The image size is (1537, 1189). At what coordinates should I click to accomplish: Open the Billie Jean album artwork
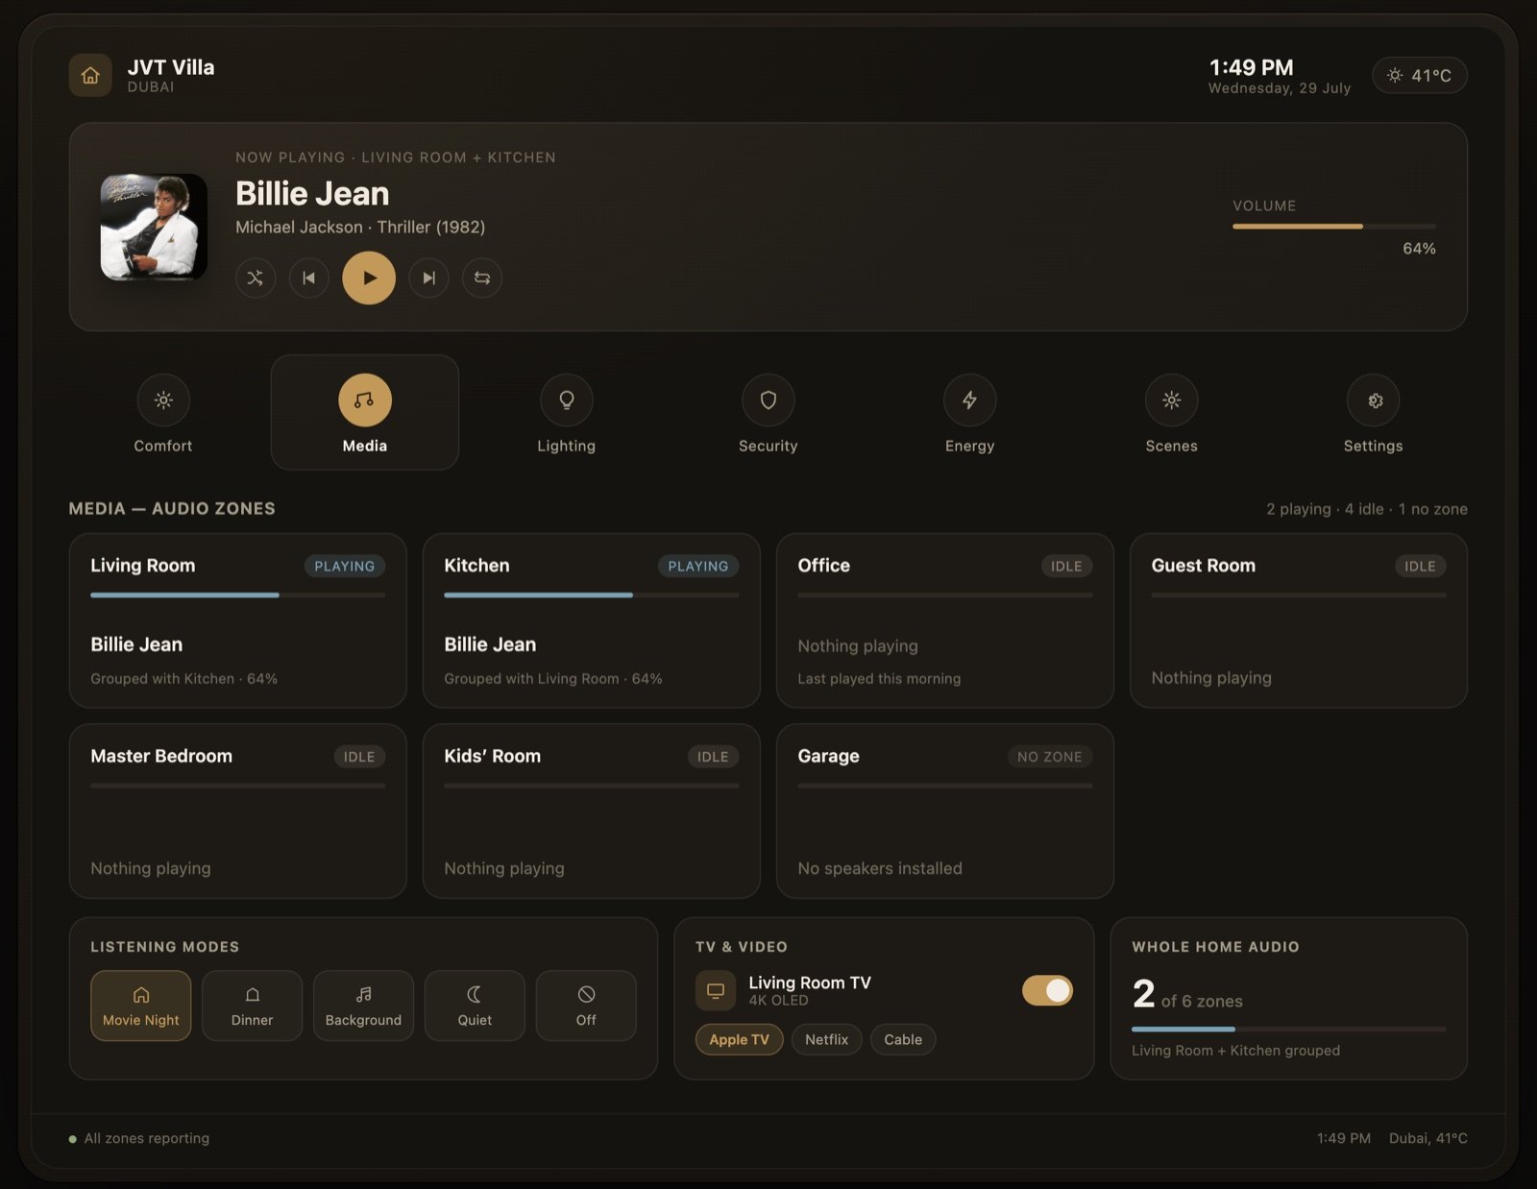tap(154, 227)
